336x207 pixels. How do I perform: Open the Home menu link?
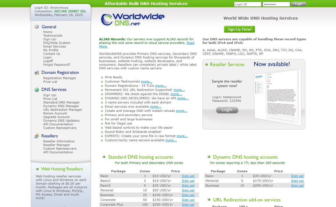point(48,32)
